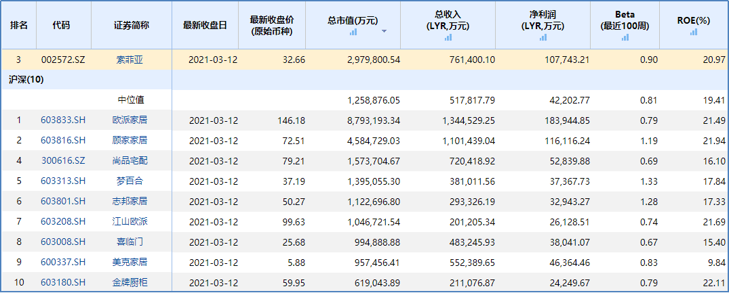Click chart icon under Beta header

pyautogui.click(x=625, y=37)
